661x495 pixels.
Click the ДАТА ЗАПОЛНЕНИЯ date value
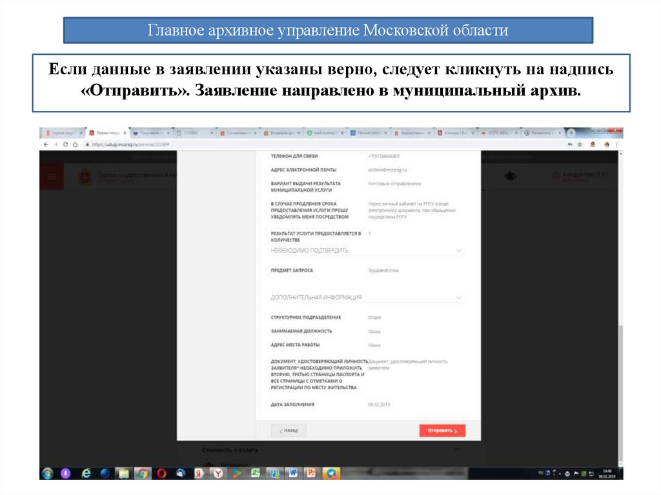(x=379, y=405)
